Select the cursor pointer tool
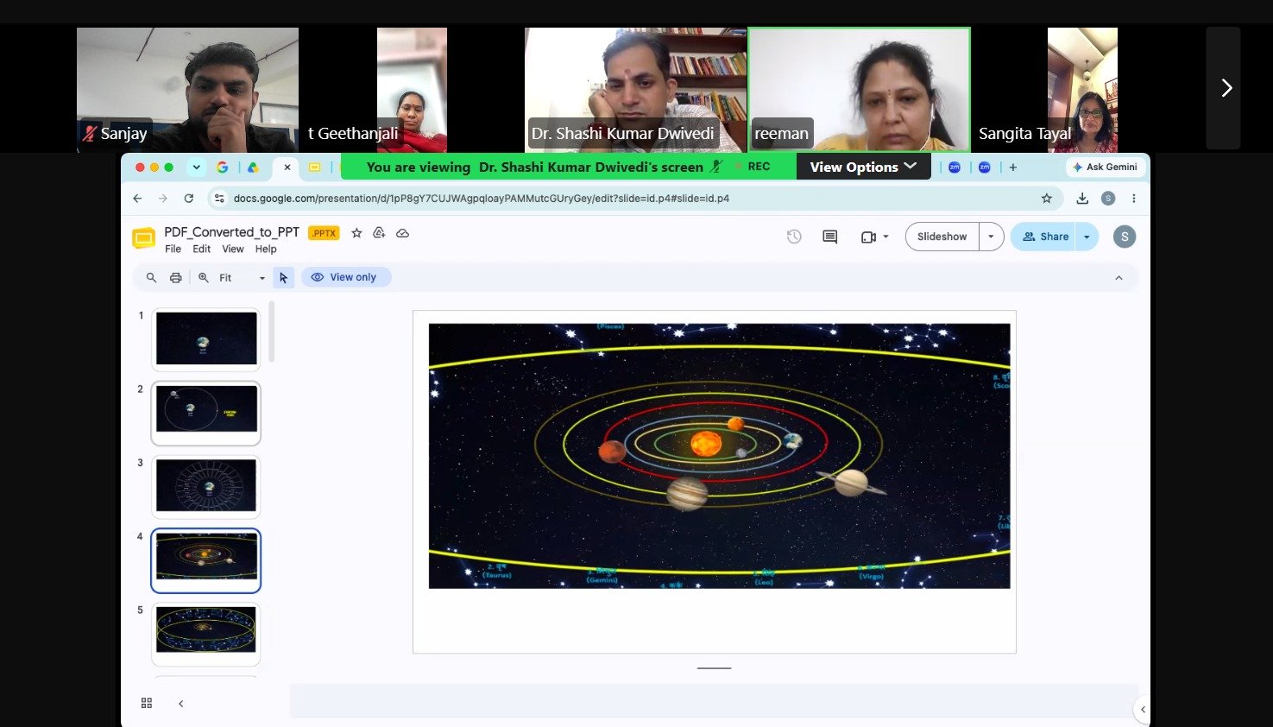This screenshot has width=1273, height=727. tap(284, 278)
